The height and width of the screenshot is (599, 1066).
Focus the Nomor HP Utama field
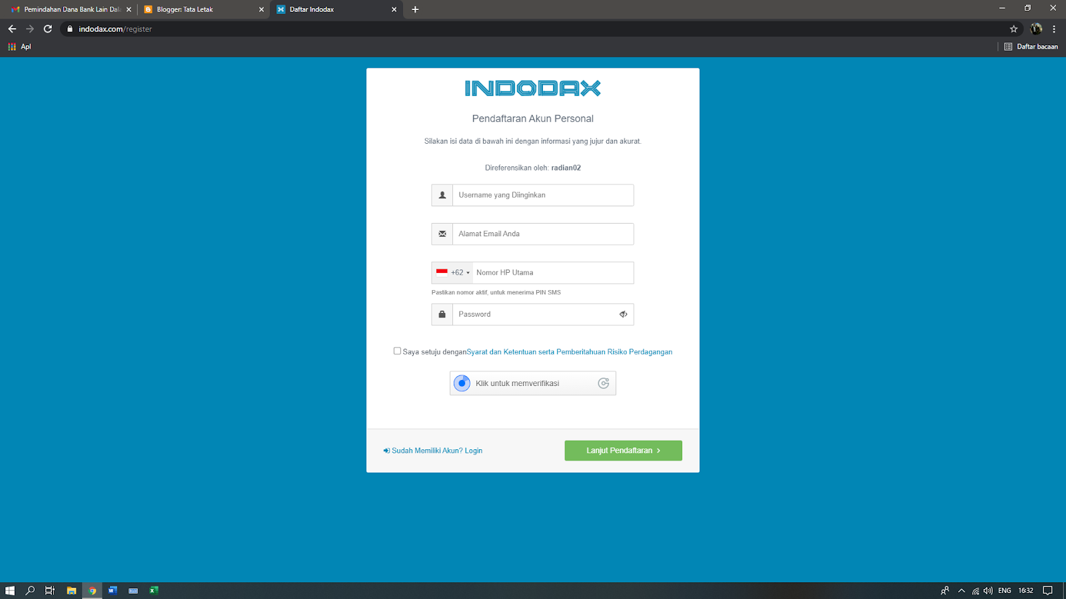(553, 273)
